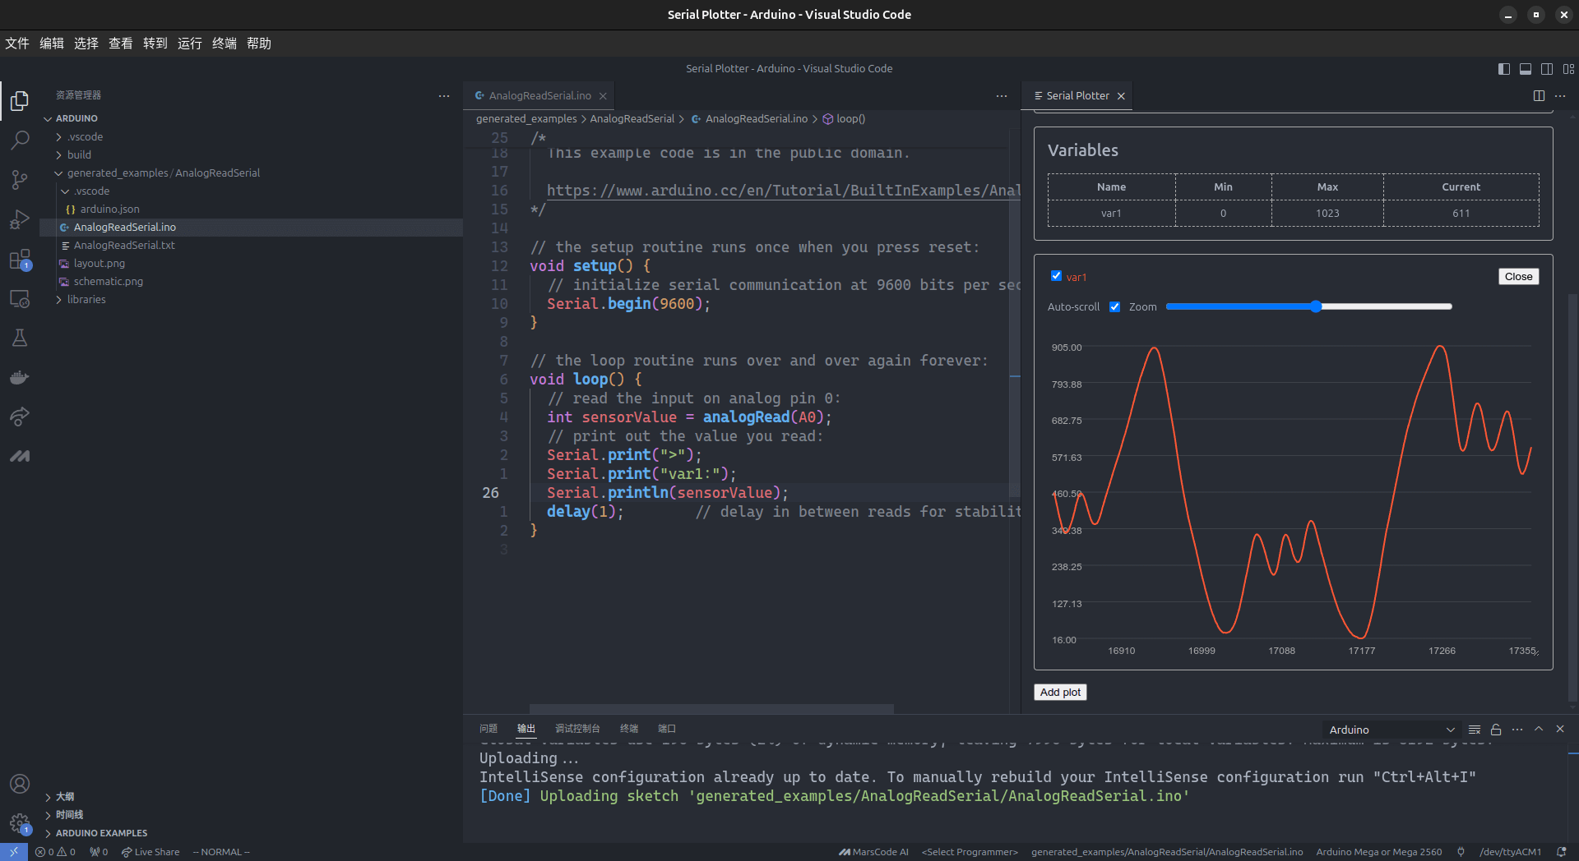Open the Run and Debug view

[x=20, y=219]
